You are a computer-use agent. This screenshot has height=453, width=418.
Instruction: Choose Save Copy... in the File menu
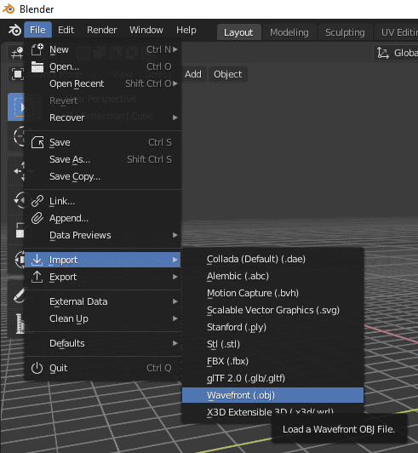102,176
